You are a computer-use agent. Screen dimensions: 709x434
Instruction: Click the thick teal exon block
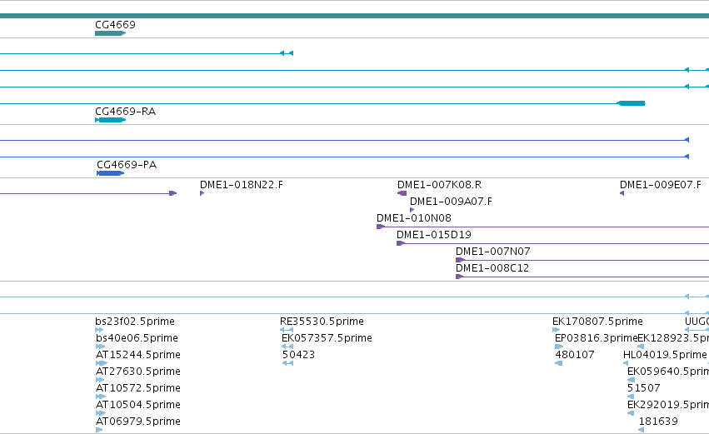click(x=632, y=103)
